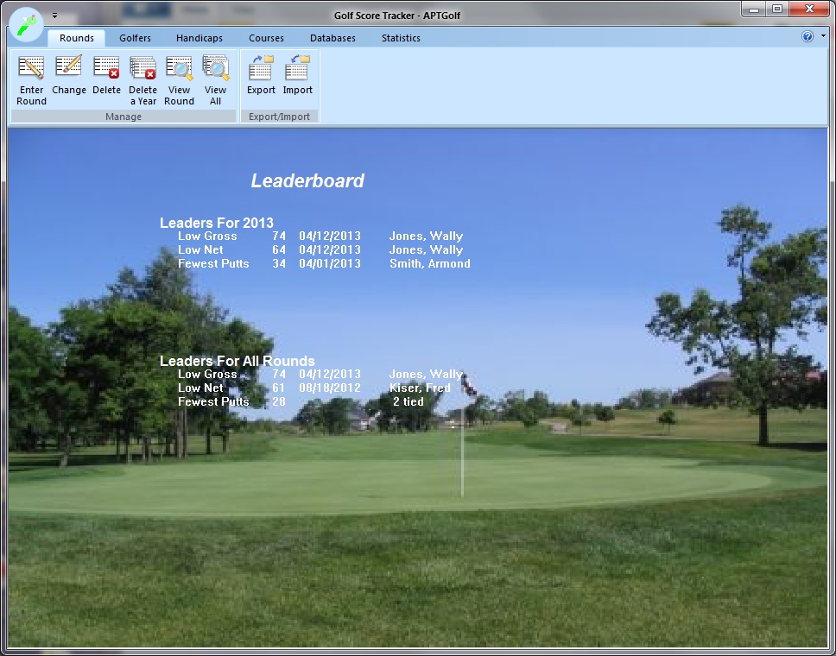
Task: Click 'Kiser, Fred' in All Rounds Low Net
Action: click(x=420, y=388)
